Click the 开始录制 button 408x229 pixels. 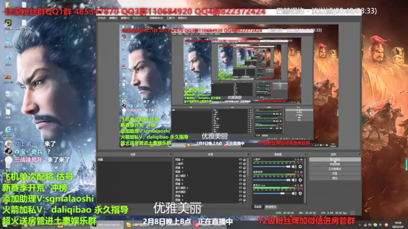coord(335,164)
